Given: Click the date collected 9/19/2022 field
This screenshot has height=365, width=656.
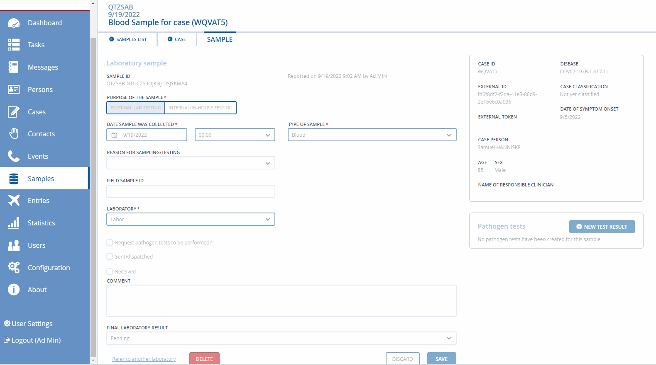Looking at the screenshot, I should (147, 135).
